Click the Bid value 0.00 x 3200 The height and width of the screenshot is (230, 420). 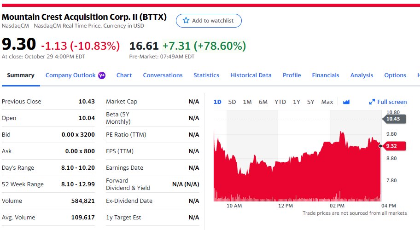click(78, 135)
